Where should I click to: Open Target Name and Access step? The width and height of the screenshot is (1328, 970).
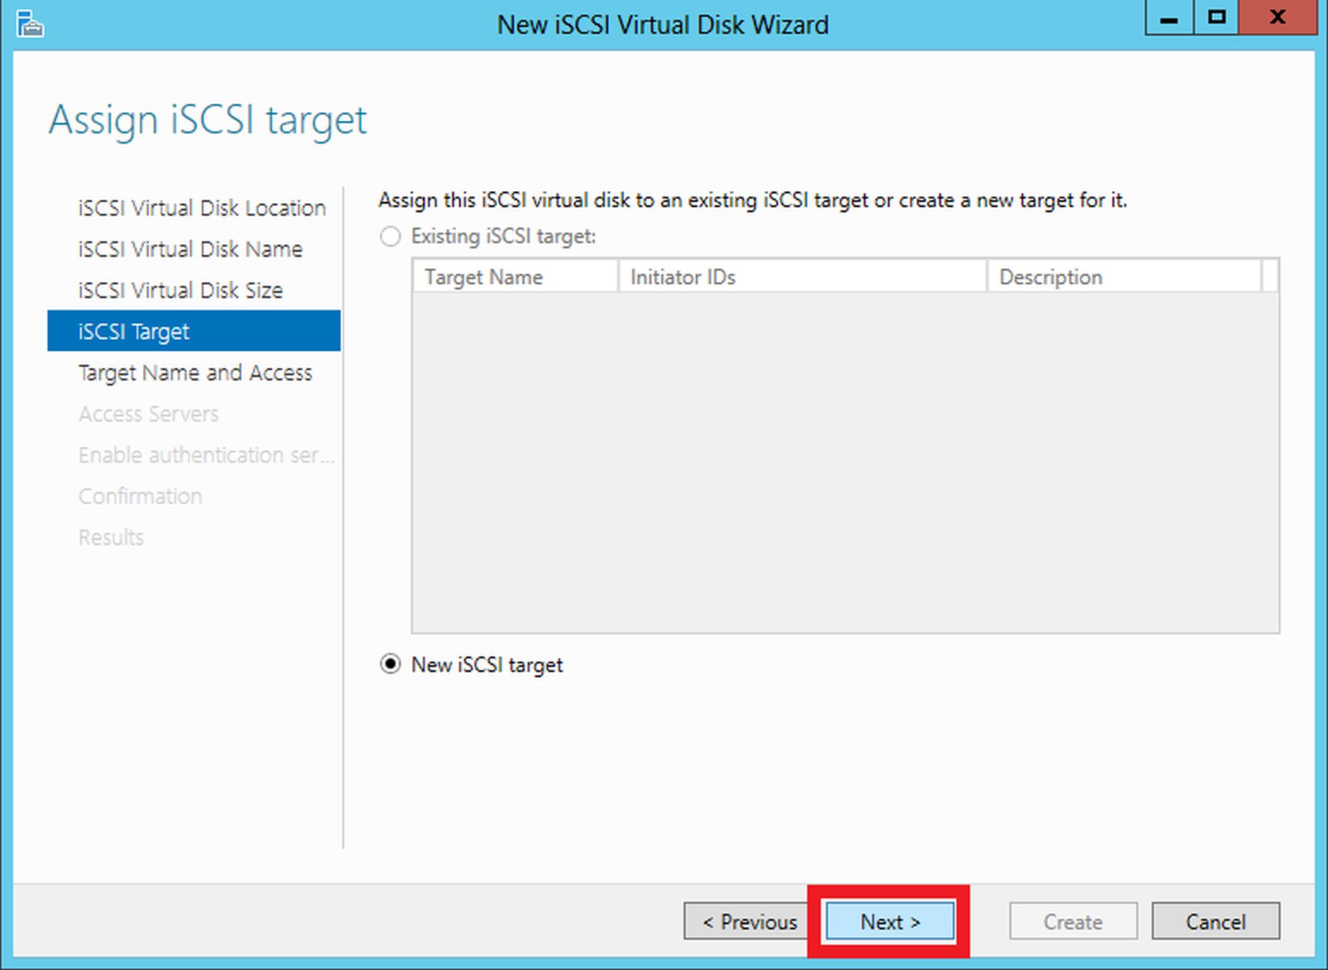click(195, 373)
